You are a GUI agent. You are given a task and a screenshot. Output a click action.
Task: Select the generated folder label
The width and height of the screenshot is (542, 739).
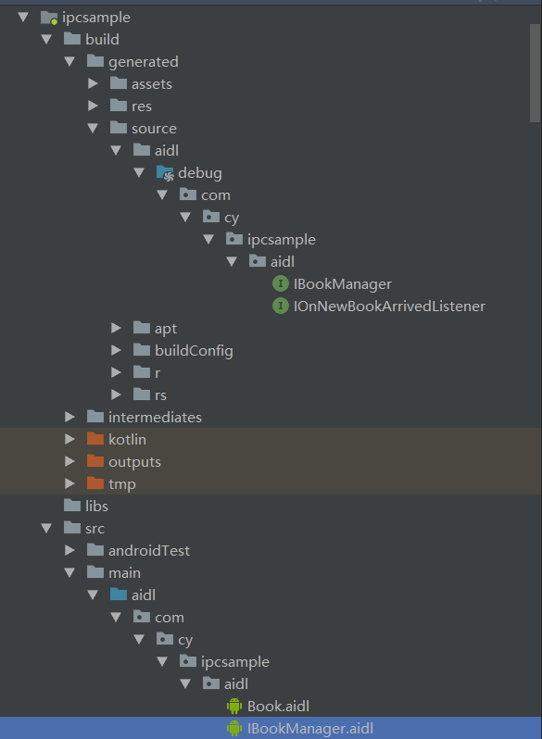point(143,62)
